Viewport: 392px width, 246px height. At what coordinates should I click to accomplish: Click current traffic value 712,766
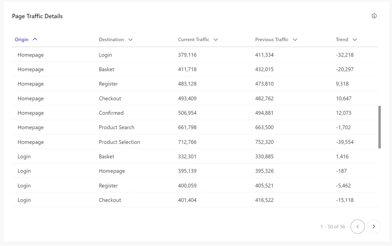click(x=187, y=142)
